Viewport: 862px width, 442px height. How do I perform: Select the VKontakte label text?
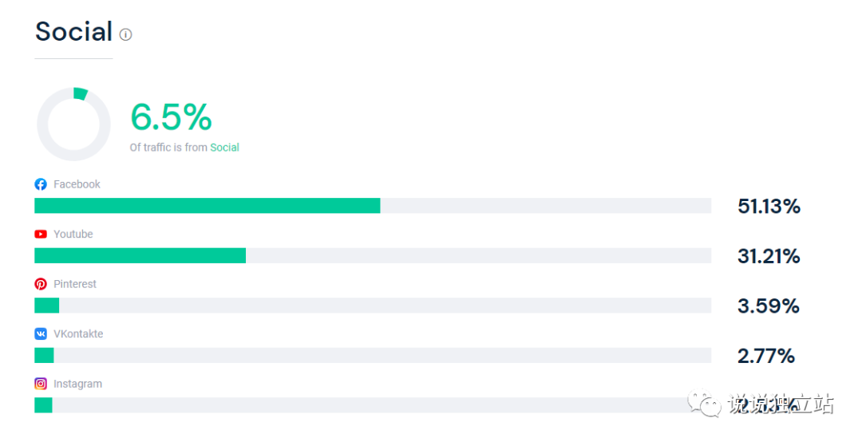point(78,333)
